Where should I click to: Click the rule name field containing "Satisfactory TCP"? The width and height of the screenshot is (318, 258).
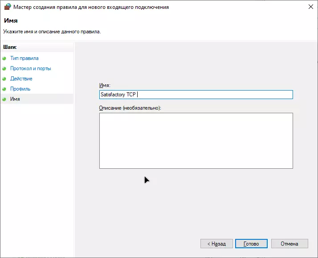click(x=196, y=95)
